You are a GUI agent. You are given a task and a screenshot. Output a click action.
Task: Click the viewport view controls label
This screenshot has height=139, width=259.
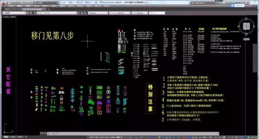pos(8,16)
